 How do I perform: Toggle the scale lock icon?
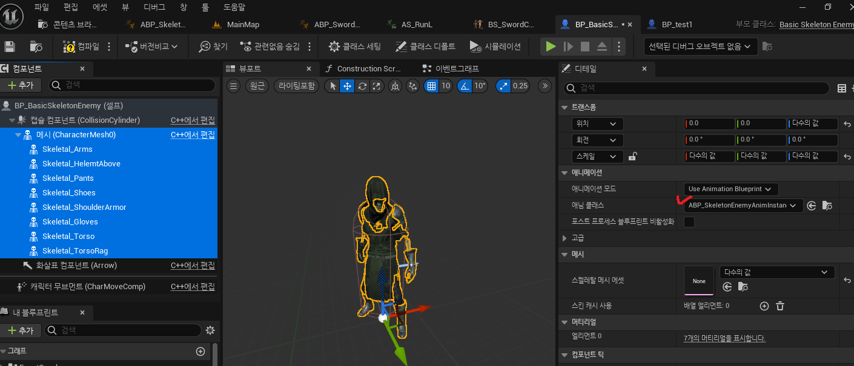click(x=633, y=157)
